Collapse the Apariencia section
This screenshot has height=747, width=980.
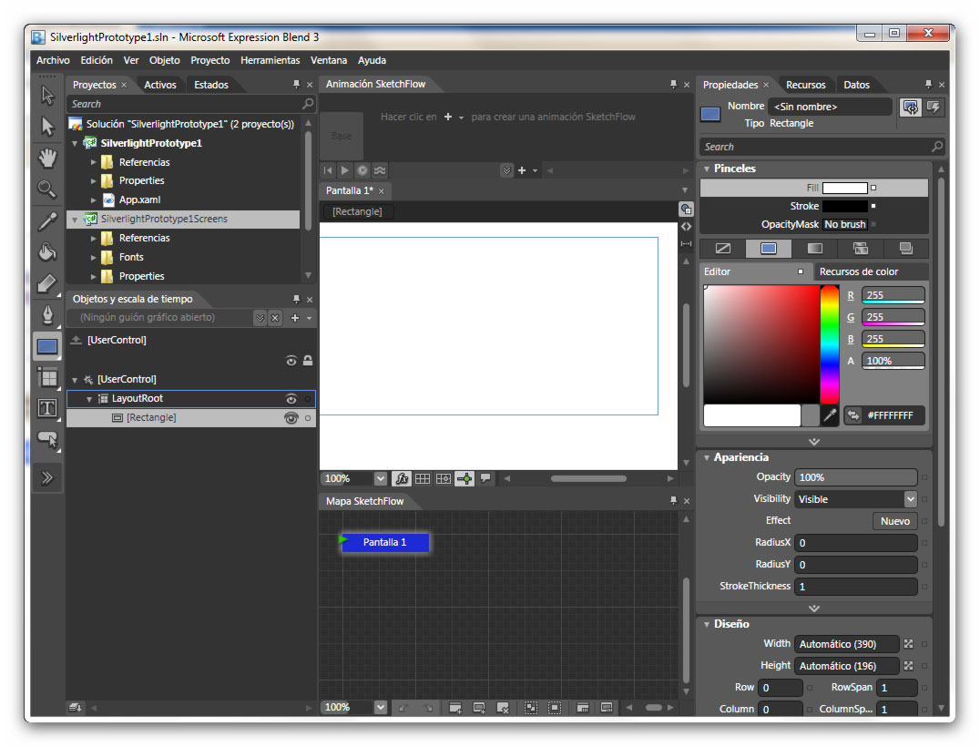pos(707,457)
